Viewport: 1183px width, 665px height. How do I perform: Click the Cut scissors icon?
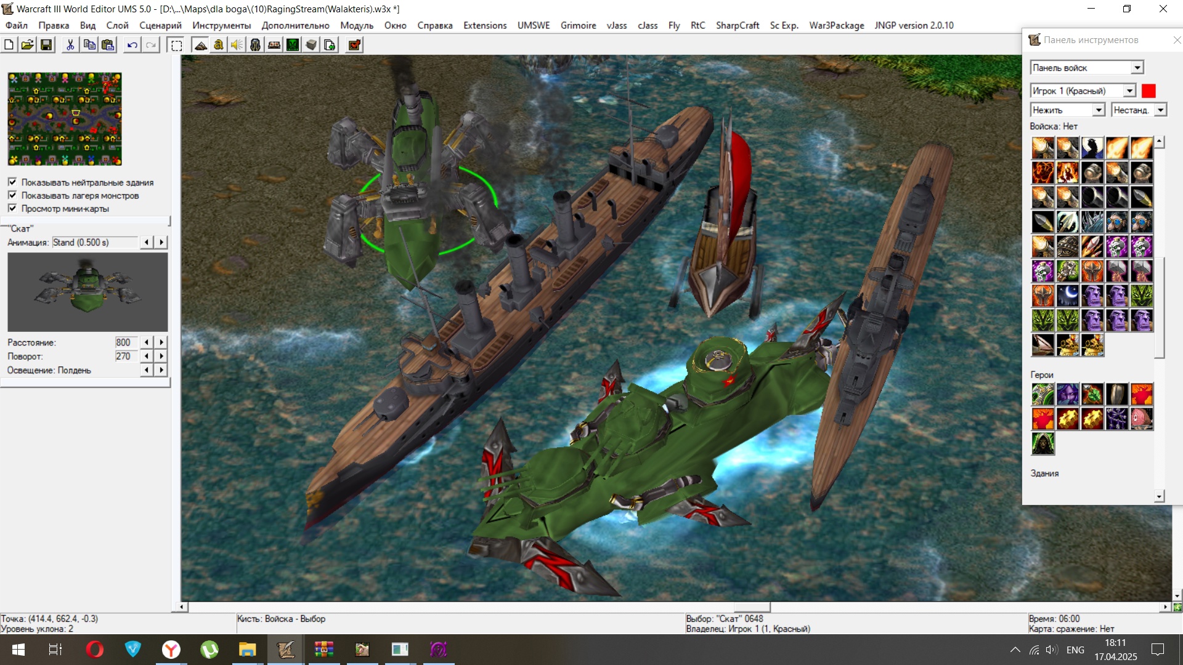click(x=70, y=45)
